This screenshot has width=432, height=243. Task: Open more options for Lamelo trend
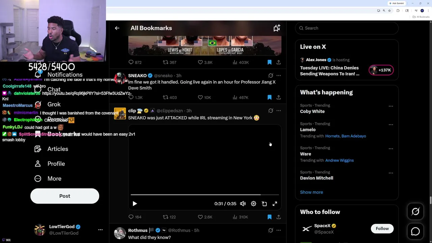391,125
